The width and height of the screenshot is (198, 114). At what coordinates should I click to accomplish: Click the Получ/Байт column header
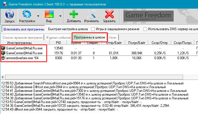point(137,43)
